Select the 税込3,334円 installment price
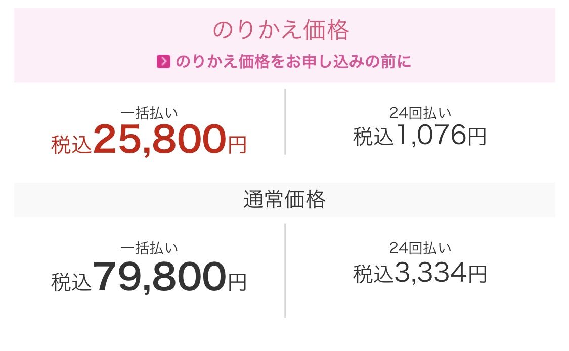Screen dimensions: 569x351 420,273
